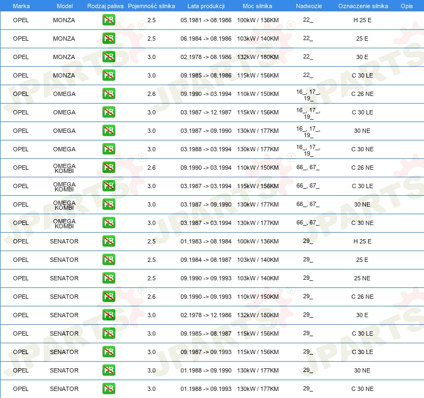Select engine code H 25 E in Monza row
The width and height of the screenshot is (424, 398).
click(x=362, y=20)
